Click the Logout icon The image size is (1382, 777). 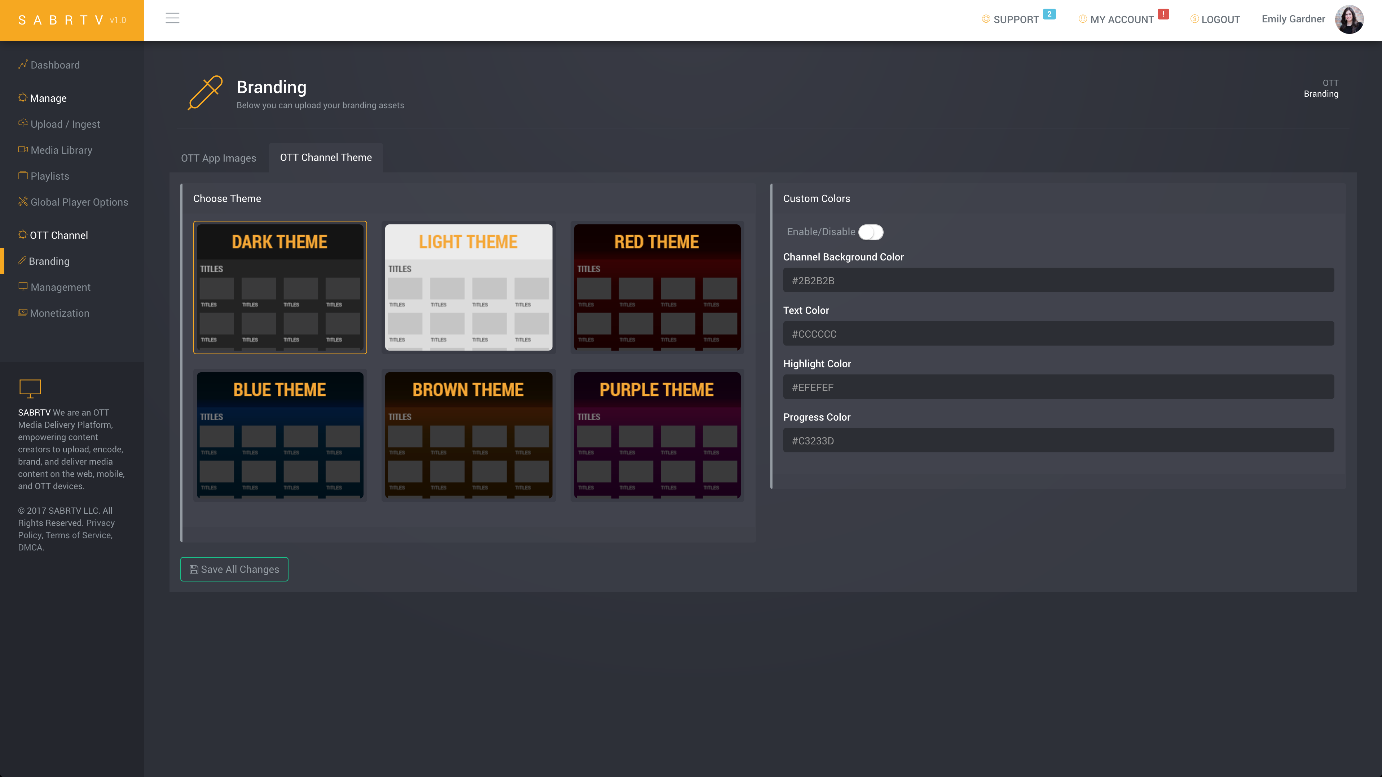coord(1194,19)
